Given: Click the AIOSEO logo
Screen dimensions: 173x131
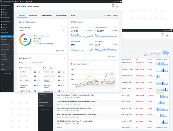Looking at the screenshot, I should pyautogui.click(x=21, y=7).
